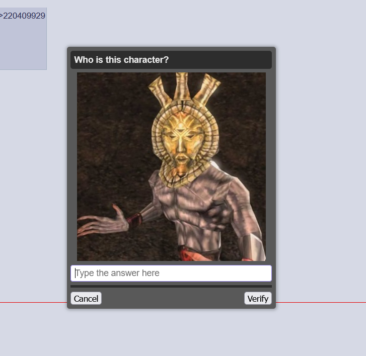Focus the 'Type the answer here' field
The height and width of the screenshot is (356, 366).
pyautogui.click(x=171, y=273)
